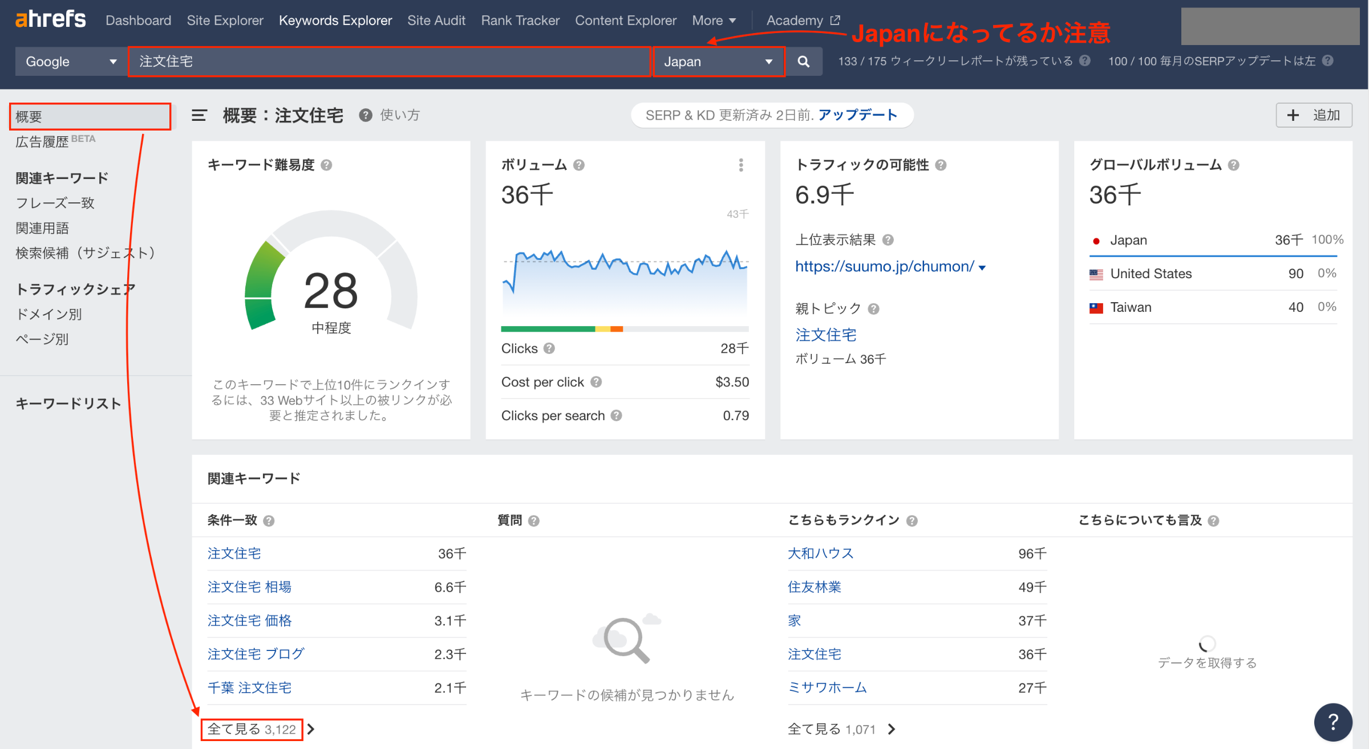The height and width of the screenshot is (749, 1369).
Task: Click 全て見る 1,071 link
Action: 832,729
